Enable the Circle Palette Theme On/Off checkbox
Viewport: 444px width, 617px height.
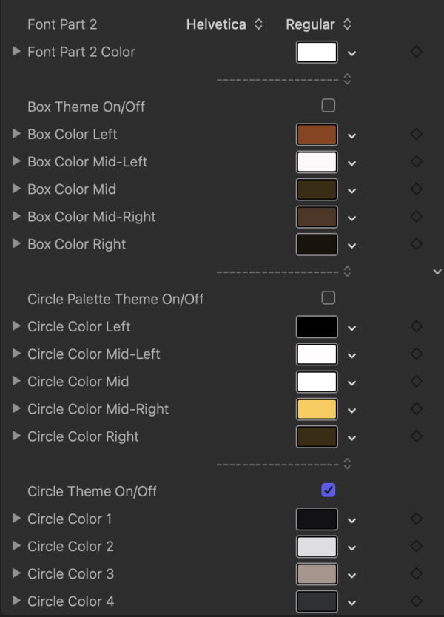tap(328, 297)
